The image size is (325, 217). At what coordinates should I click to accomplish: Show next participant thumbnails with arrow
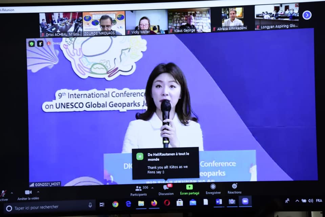[x=307, y=15]
